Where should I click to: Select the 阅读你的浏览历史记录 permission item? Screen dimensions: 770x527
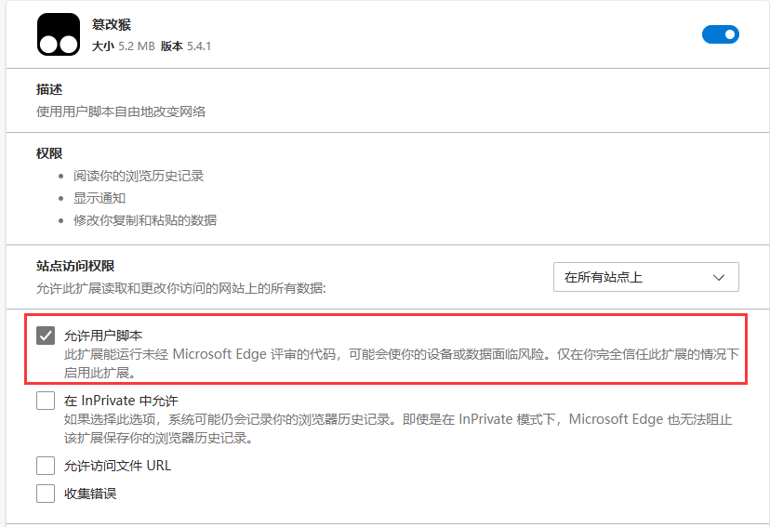[x=139, y=176]
